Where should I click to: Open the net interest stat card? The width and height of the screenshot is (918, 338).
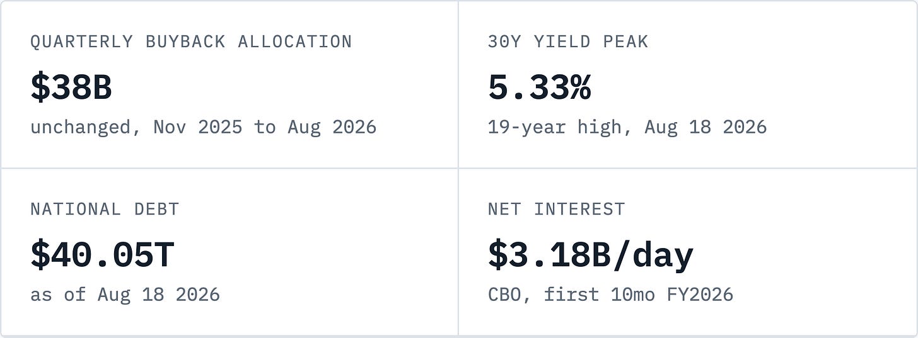[687, 252]
